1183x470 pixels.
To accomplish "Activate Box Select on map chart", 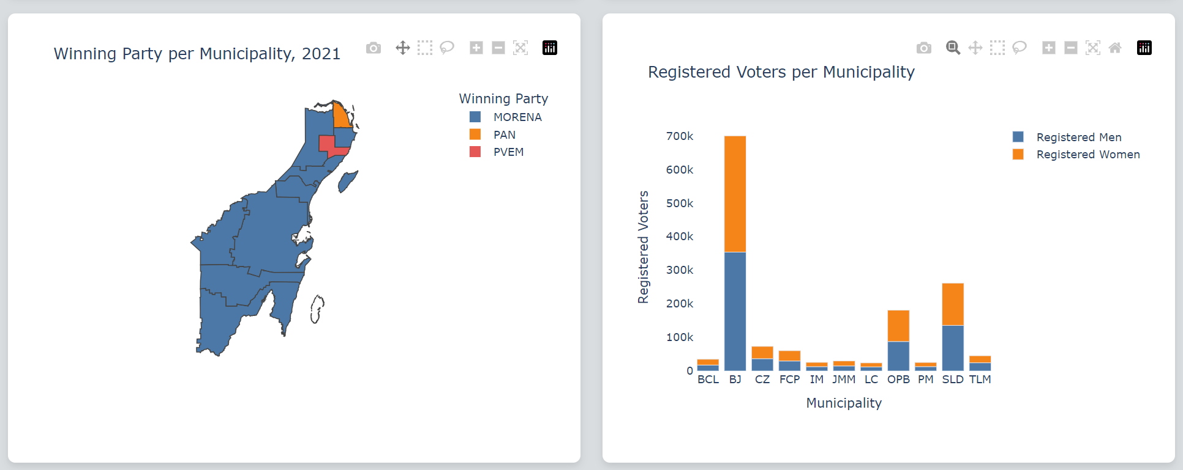I will click(425, 48).
